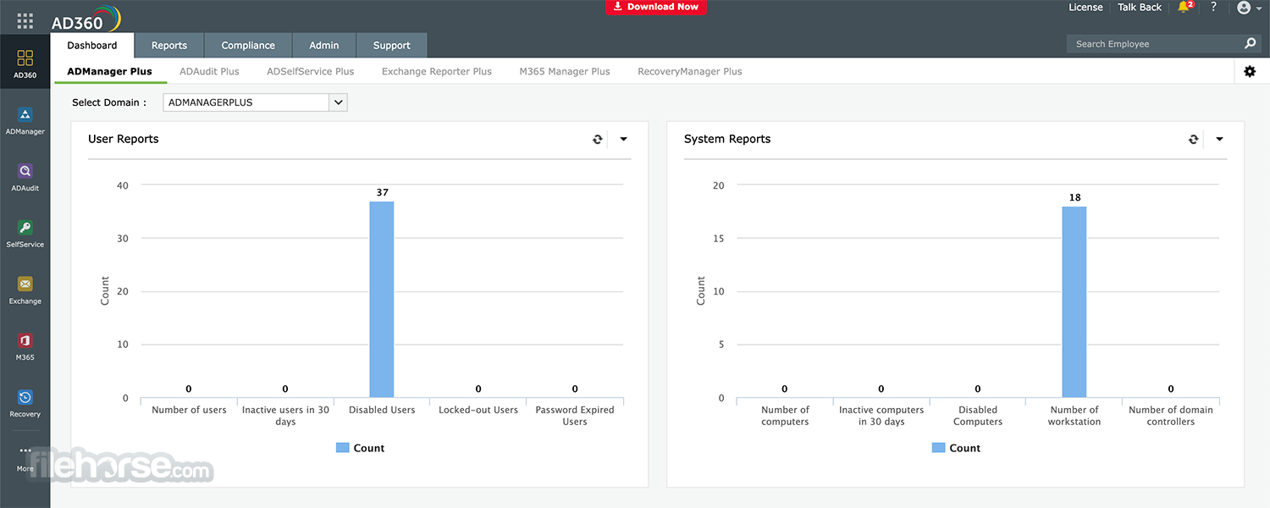1270x508 pixels.
Task: Select the ADAudit Plus sub-tab
Action: click(x=209, y=72)
